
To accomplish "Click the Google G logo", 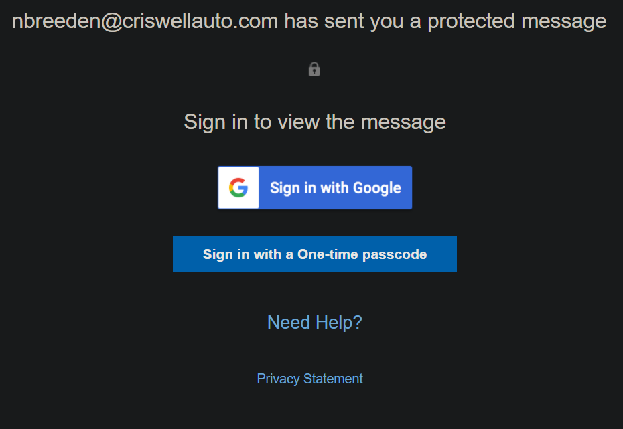I will click(238, 187).
